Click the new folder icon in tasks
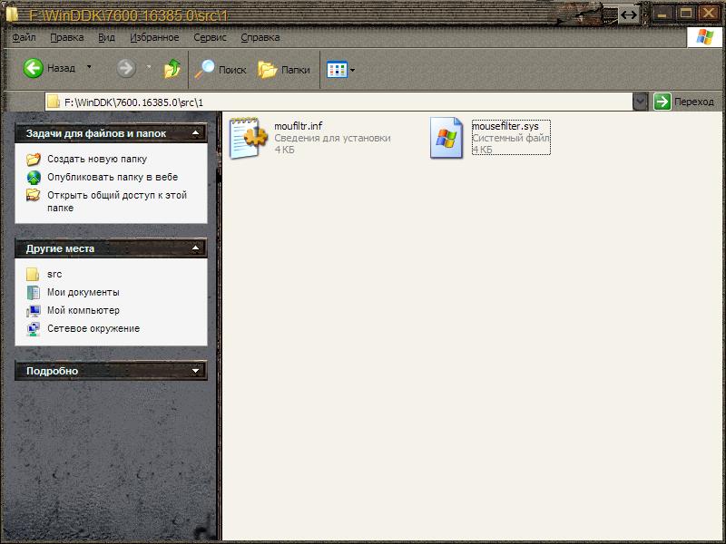This screenshot has width=726, height=544. pyautogui.click(x=33, y=160)
